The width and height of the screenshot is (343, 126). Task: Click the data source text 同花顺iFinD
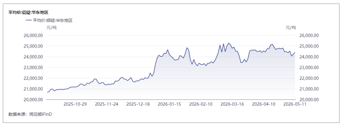(x=41, y=114)
